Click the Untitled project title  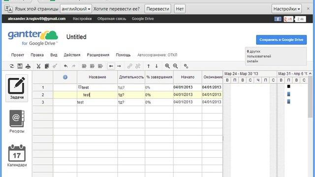(76, 37)
